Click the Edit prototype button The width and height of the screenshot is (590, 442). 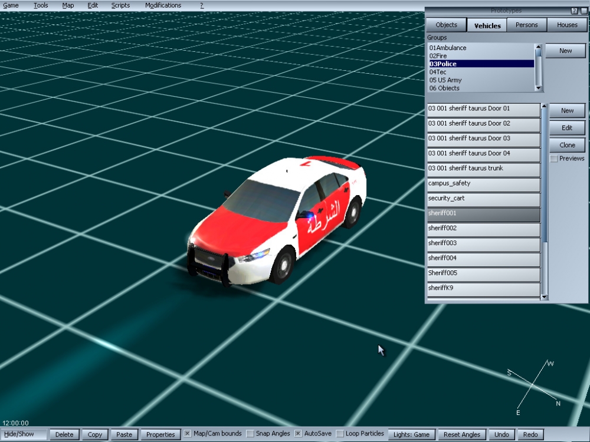tap(567, 128)
